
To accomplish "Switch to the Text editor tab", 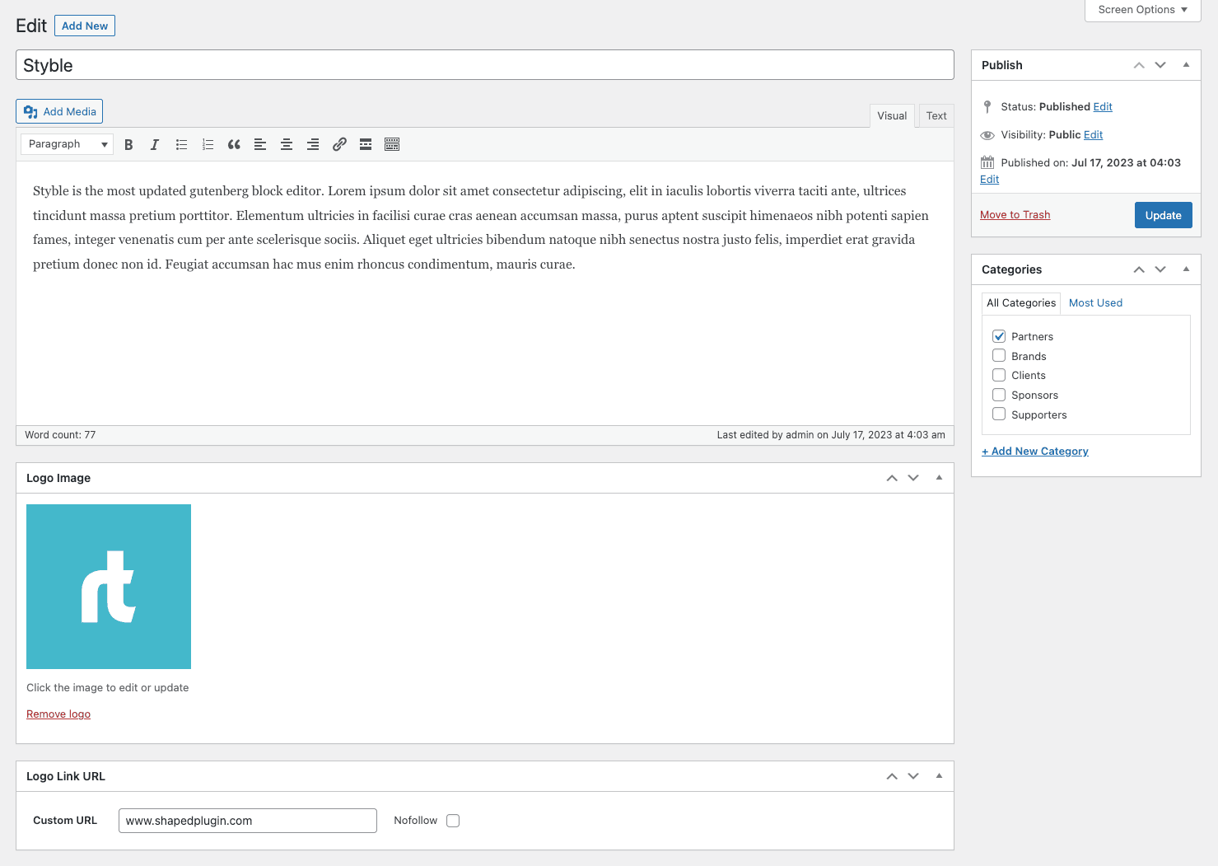I will tap(936, 116).
